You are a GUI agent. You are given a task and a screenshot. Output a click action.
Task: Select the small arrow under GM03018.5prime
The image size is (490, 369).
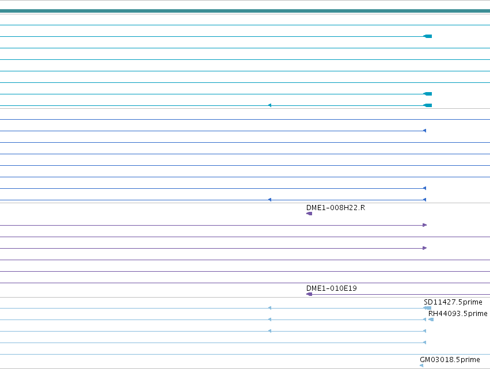coord(421,366)
